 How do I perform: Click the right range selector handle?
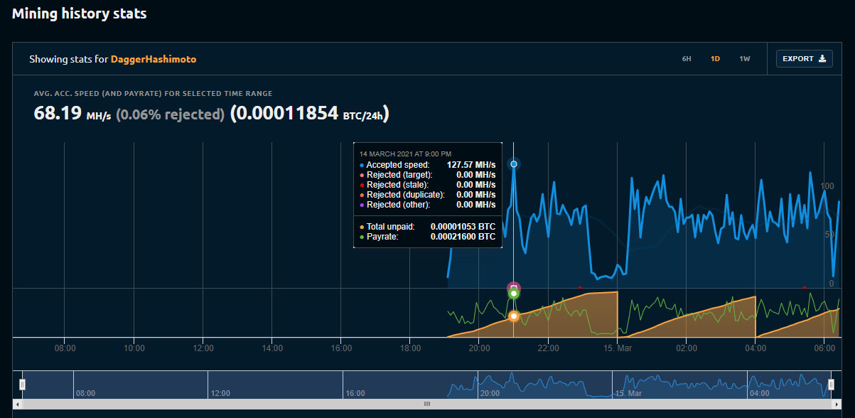tap(832, 385)
